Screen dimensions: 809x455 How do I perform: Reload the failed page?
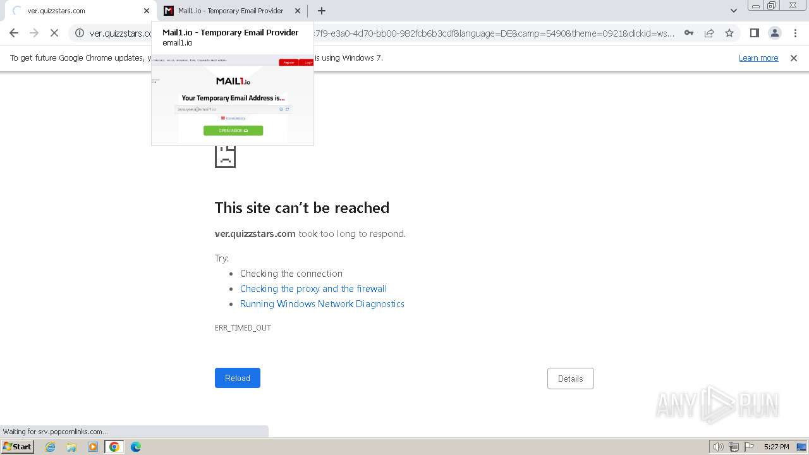pyautogui.click(x=238, y=378)
